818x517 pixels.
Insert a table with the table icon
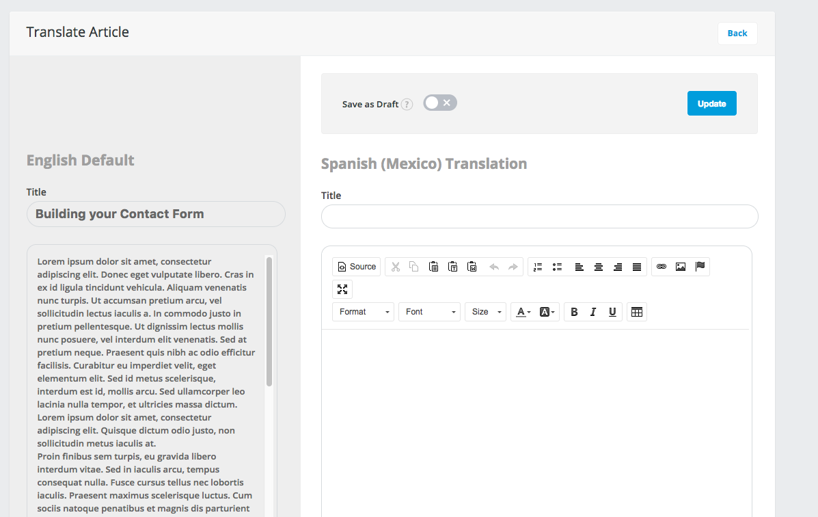(637, 312)
